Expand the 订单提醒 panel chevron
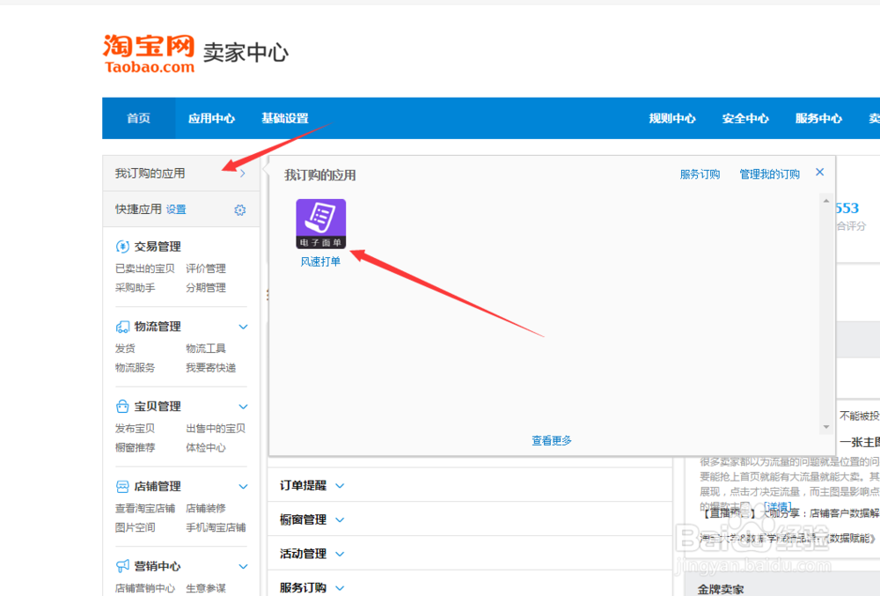 click(340, 486)
